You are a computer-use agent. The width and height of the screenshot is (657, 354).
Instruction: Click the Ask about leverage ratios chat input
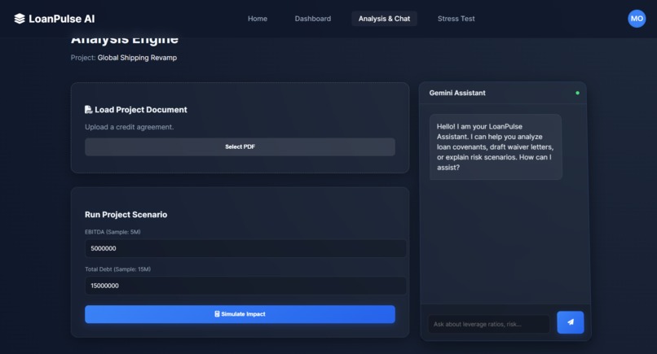point(488,324)
